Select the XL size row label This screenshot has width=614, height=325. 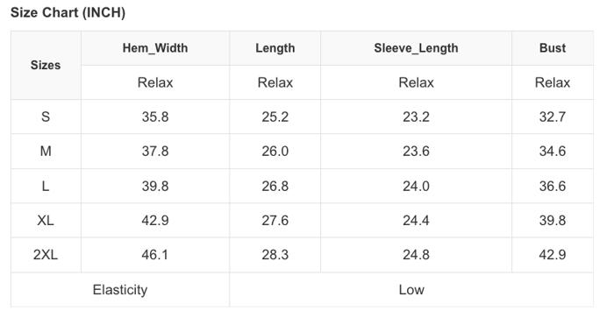(x=46, y=220)
